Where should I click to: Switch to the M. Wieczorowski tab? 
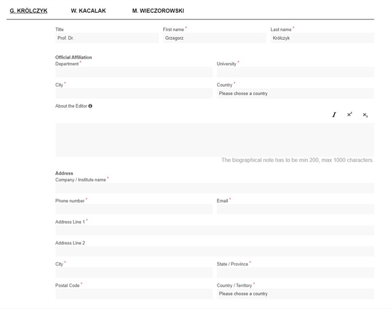point(158,11)
